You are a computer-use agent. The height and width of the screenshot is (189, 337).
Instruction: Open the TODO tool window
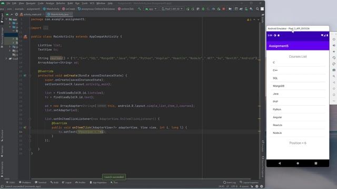tap(11, 182)
